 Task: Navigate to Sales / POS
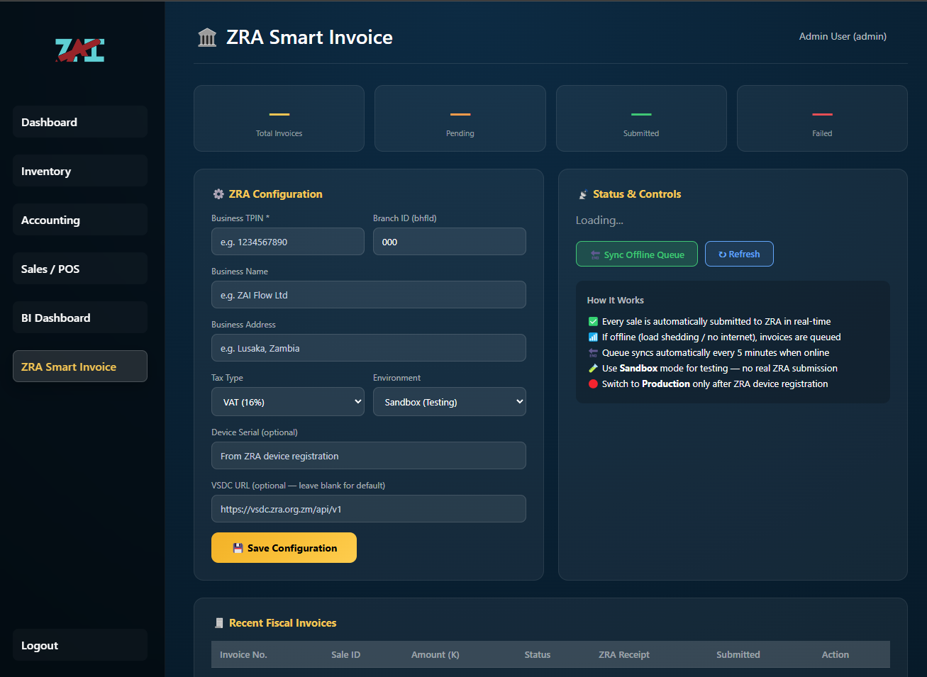79,269
